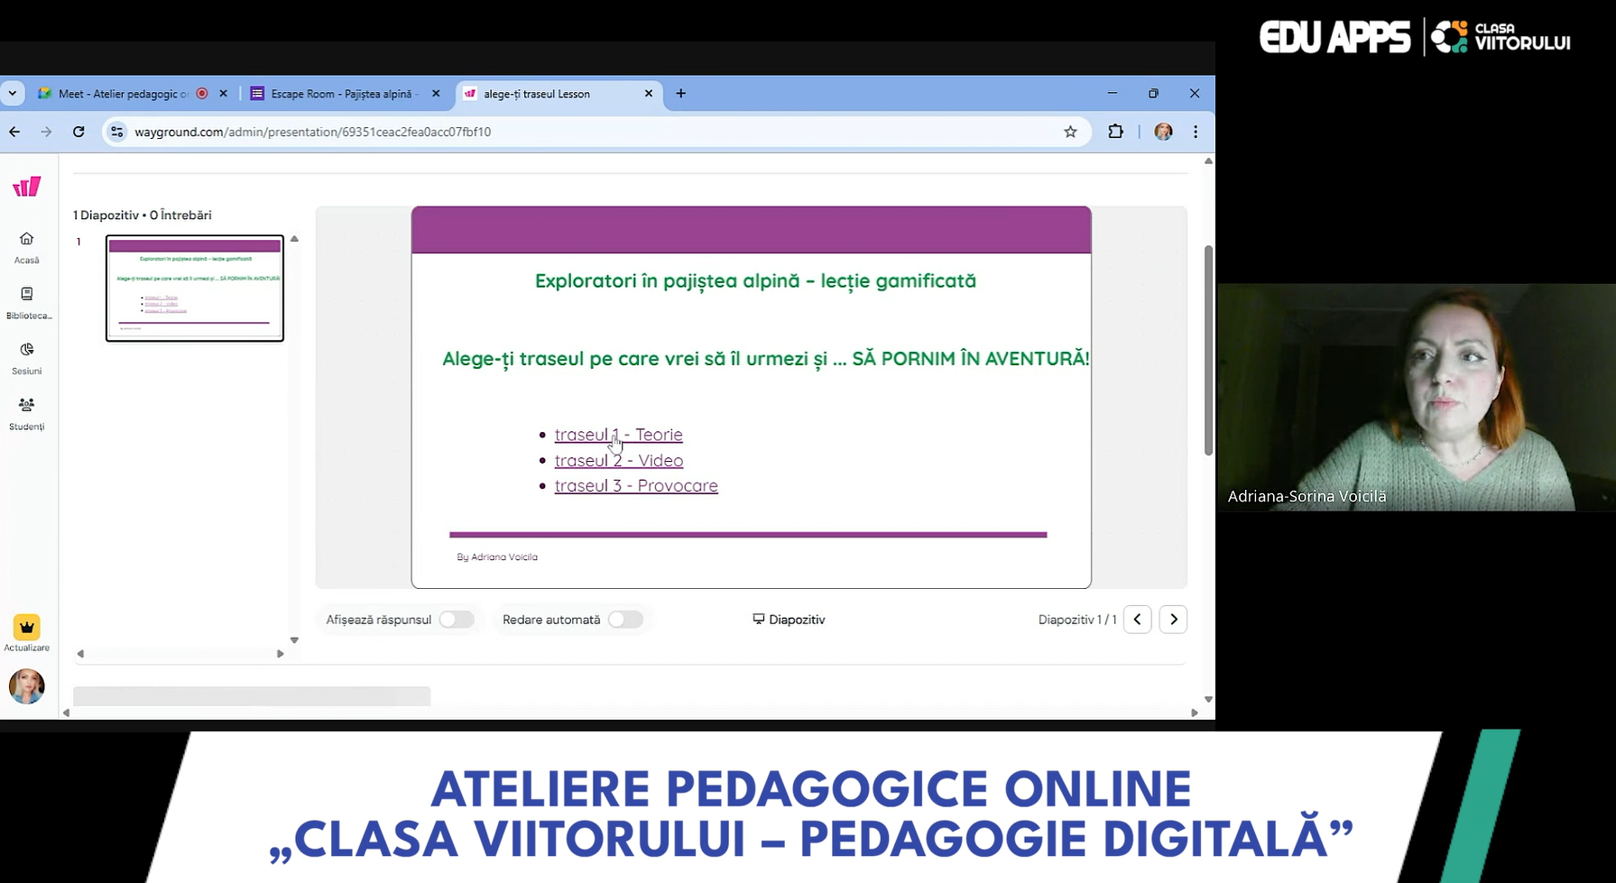Toggle Redare automată switch
The width and height of the screenshot is (1616, 883).
625,620
